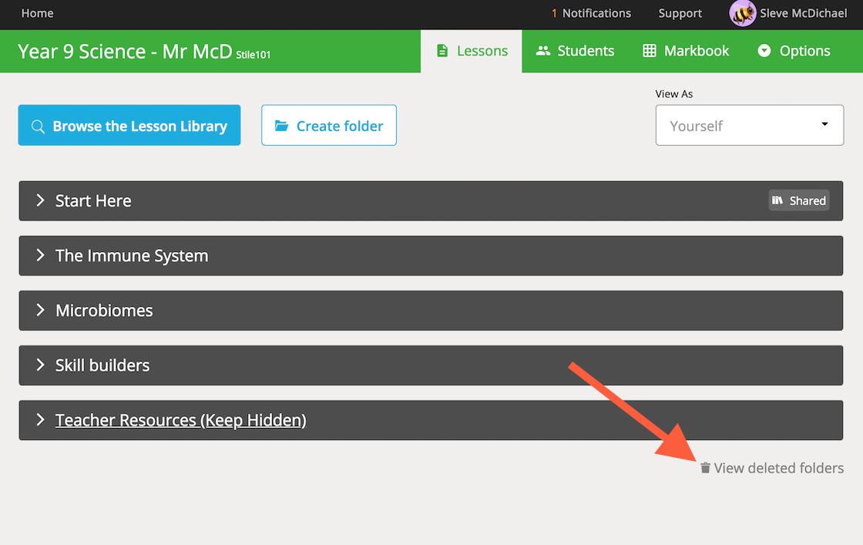Screen dimensions: 863x545
Task: Click the Skill builders folder title
Action: [102, 365]
